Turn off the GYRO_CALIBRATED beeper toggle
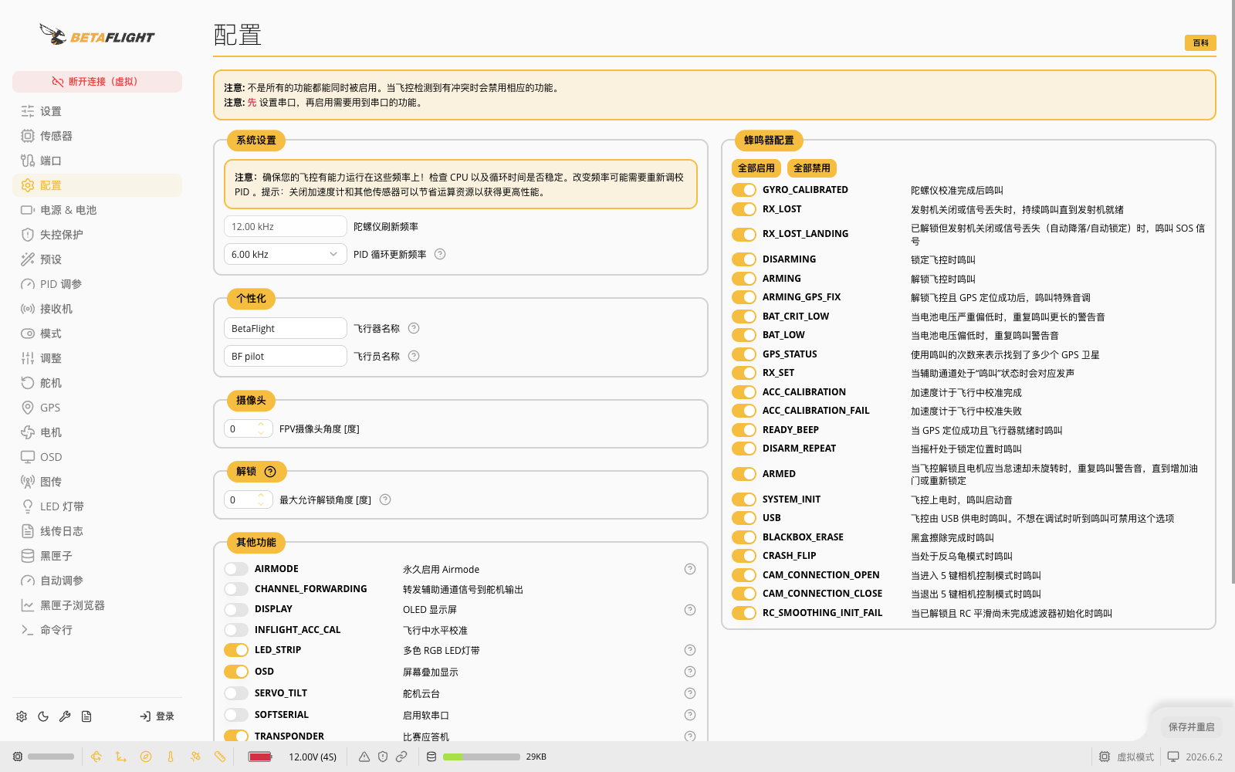 click(x=744, y=190)
